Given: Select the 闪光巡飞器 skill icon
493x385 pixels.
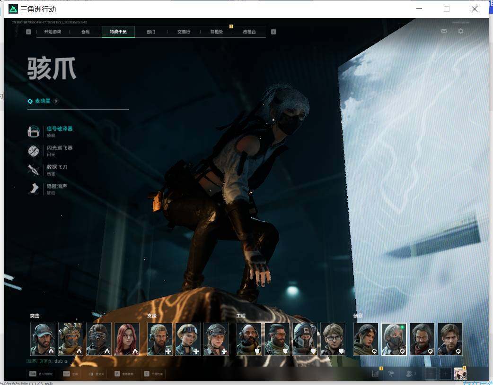Looking at the screenshot, I should click(33, 151).
